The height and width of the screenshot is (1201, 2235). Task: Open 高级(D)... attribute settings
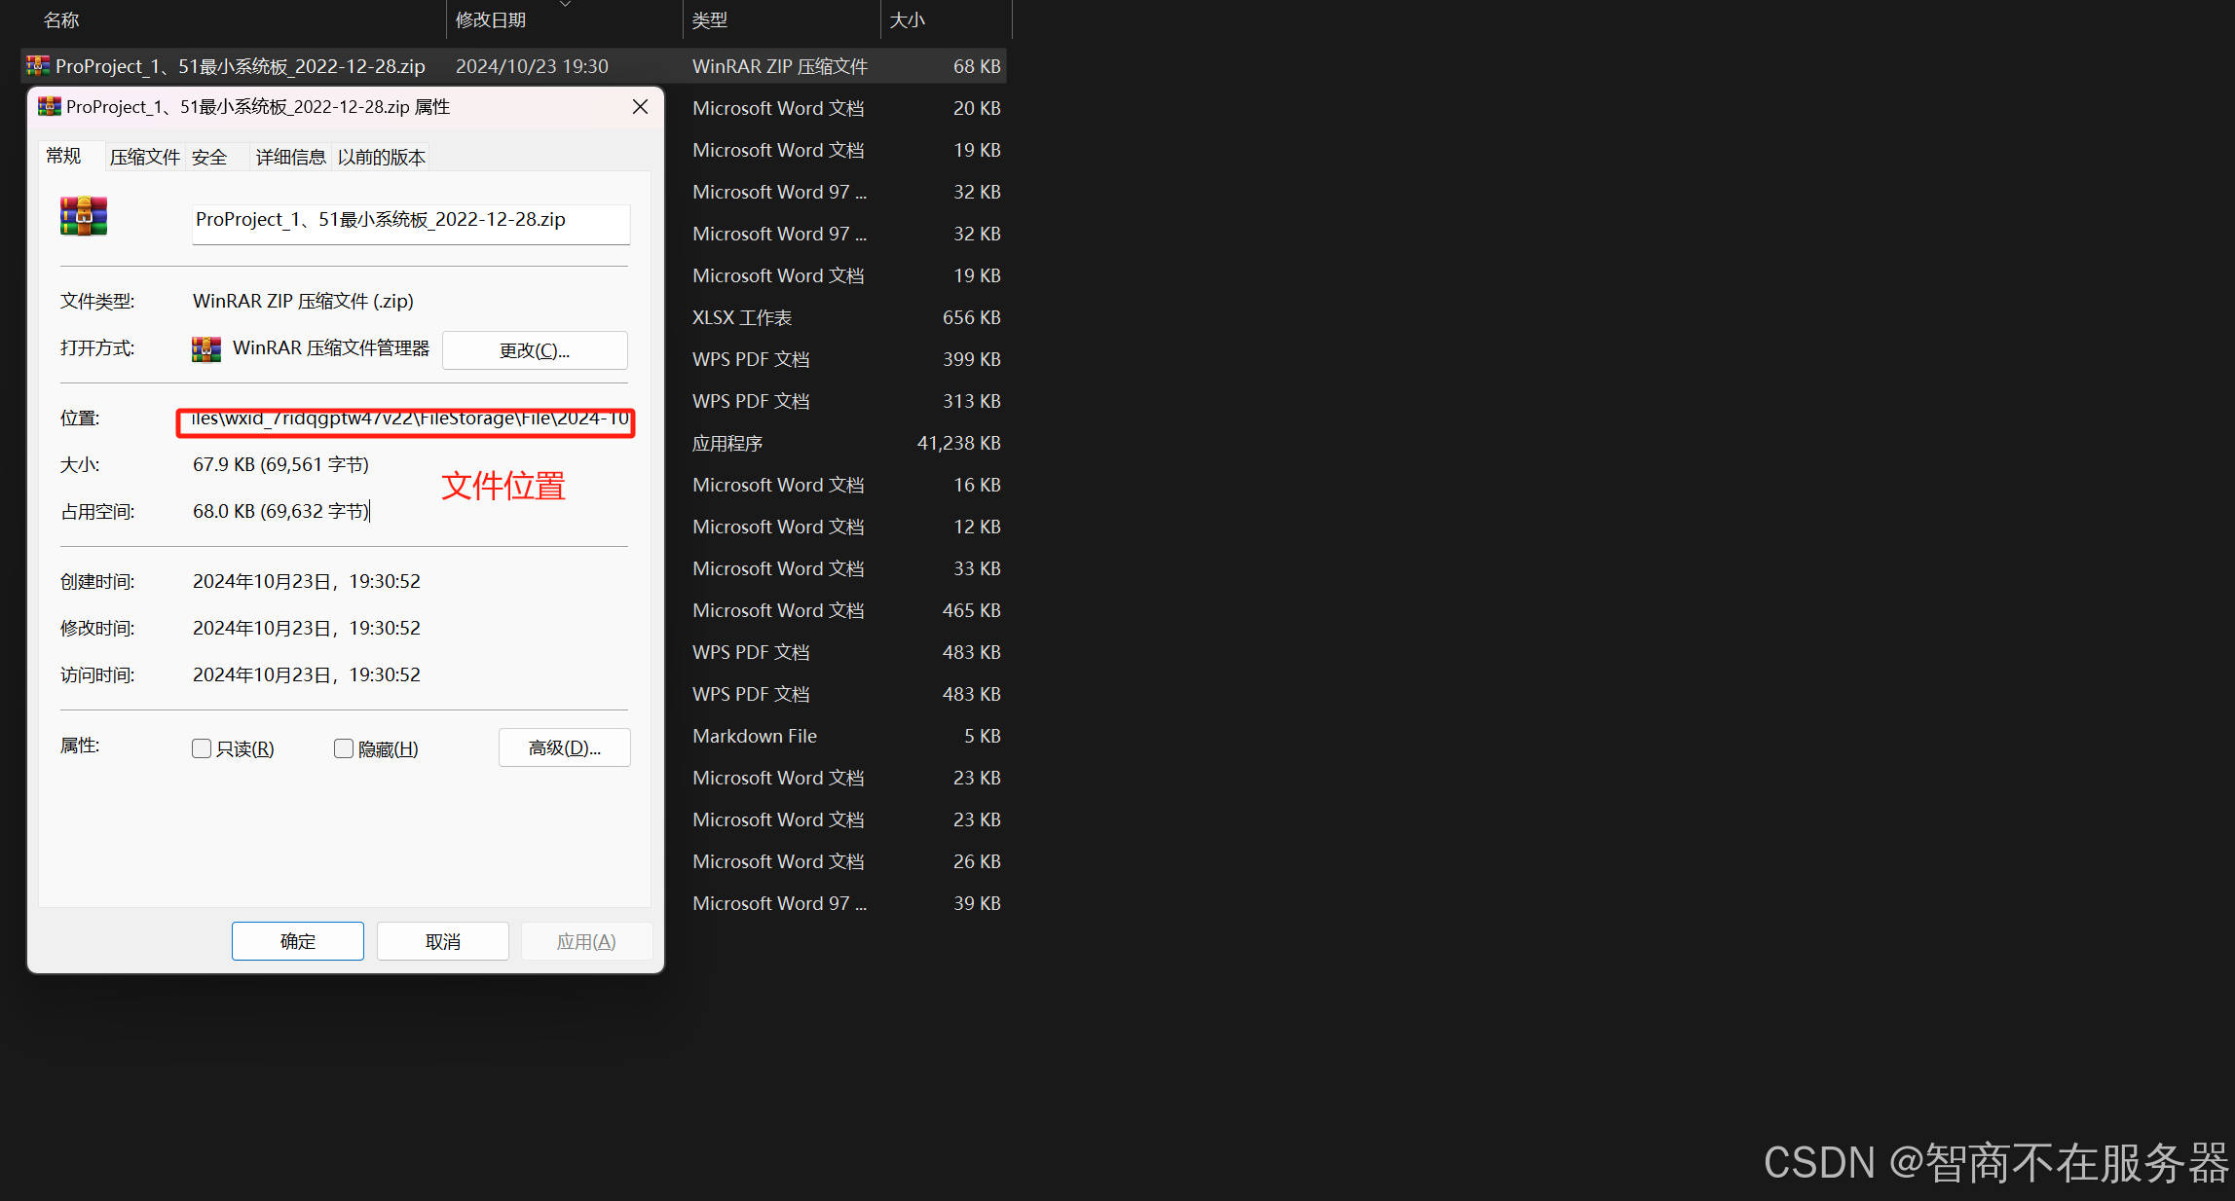pyautogui.click(x=564, y=747)
